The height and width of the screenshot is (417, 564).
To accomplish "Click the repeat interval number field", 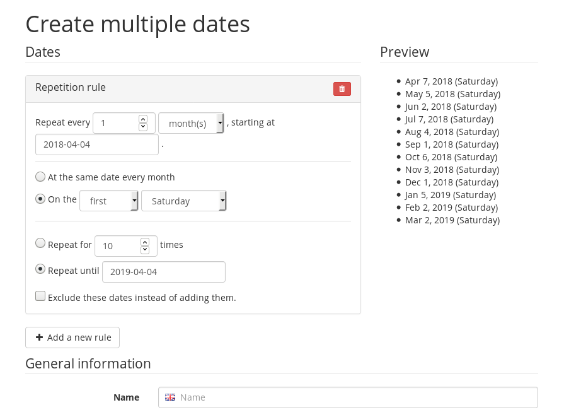I will coord(117,124).
